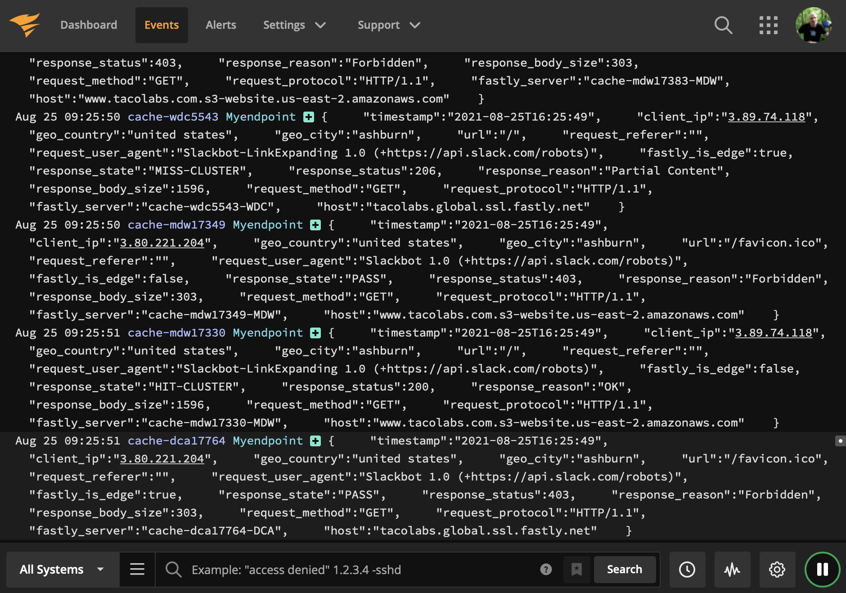Open the groups list hamburger icon

(x=137, y=569)
